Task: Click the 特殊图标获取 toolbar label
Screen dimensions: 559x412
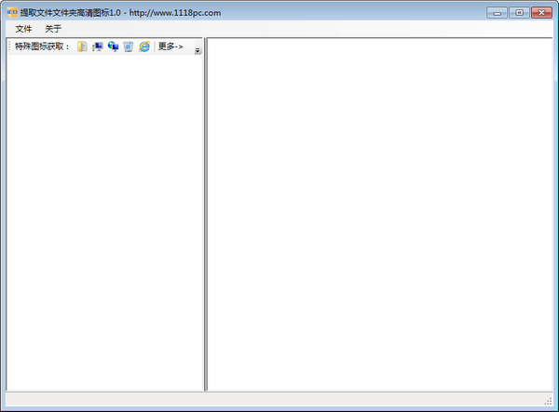Action: (42, 47)
